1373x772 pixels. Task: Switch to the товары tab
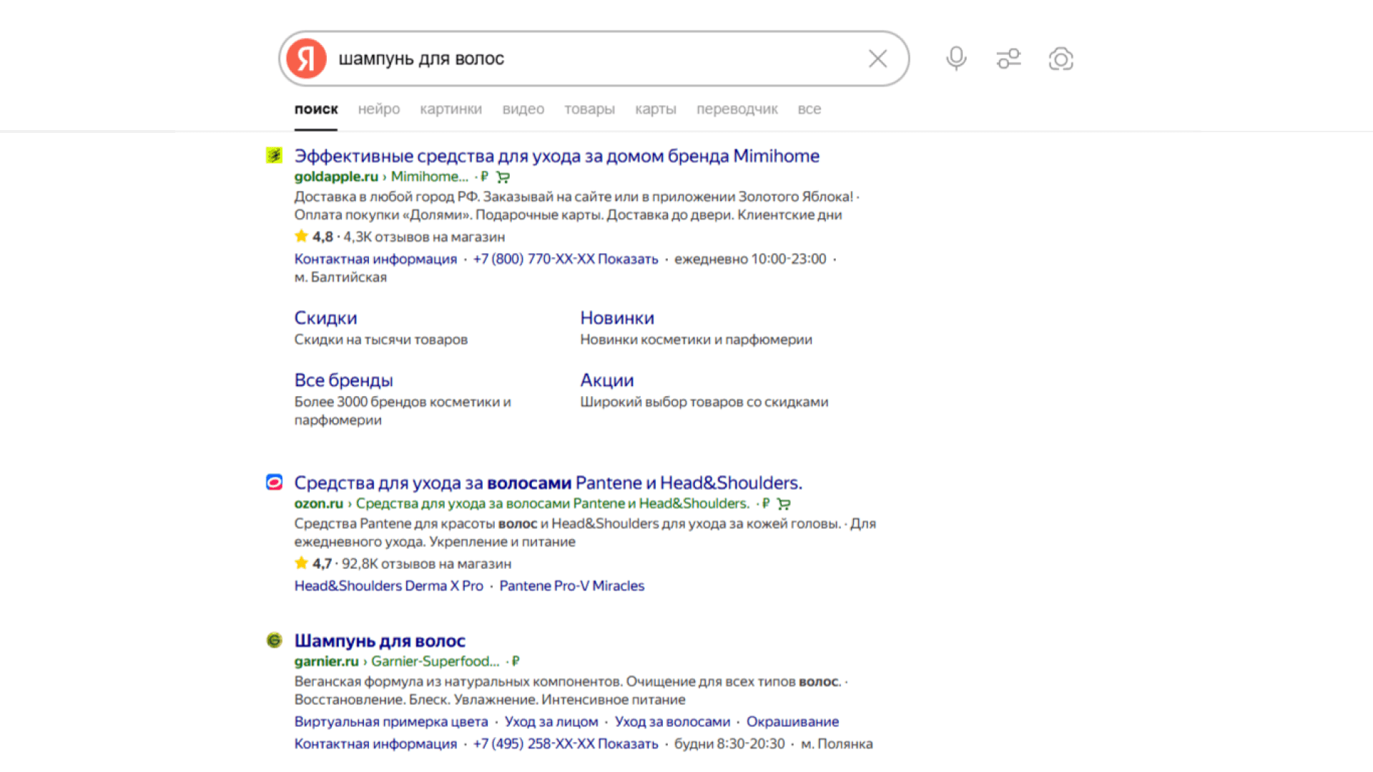589,109
